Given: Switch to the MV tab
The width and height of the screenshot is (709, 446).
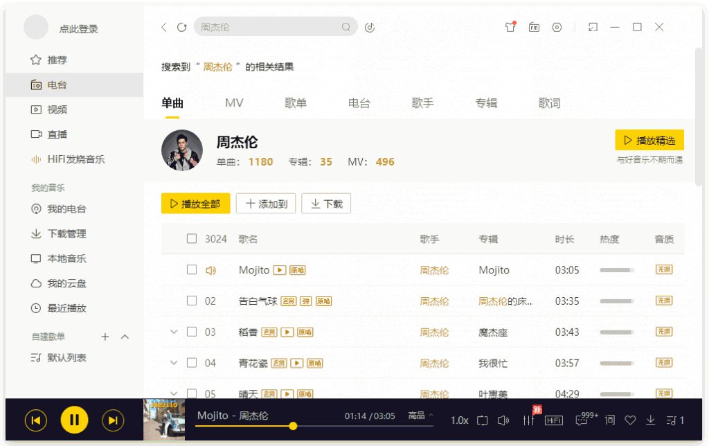Looking at the screenshot, I should point(234,102).
